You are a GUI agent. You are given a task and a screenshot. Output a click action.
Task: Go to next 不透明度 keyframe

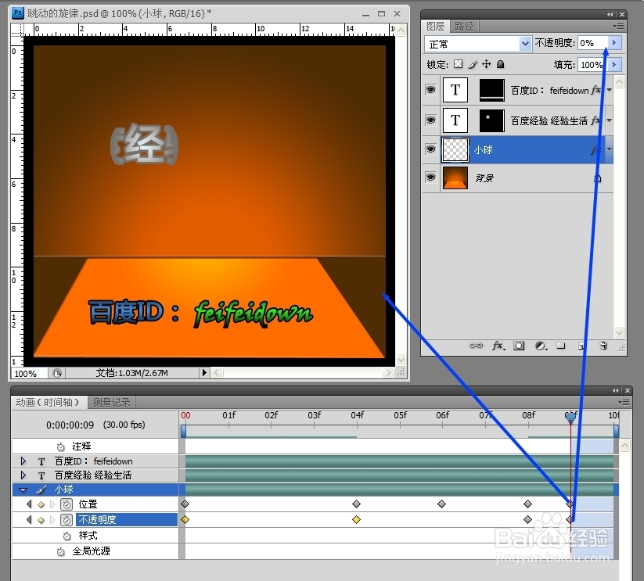(52, 520)
